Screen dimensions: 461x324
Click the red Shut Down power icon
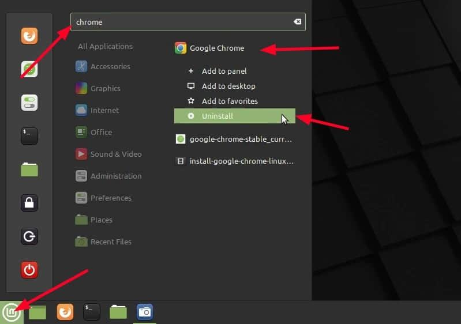(29, 269)
